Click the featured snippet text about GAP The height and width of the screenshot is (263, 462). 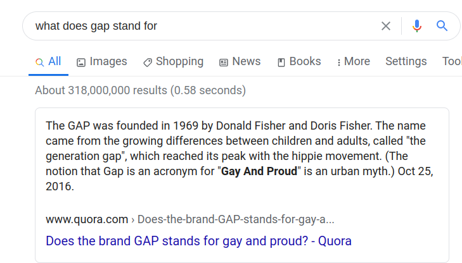[240, 156]
